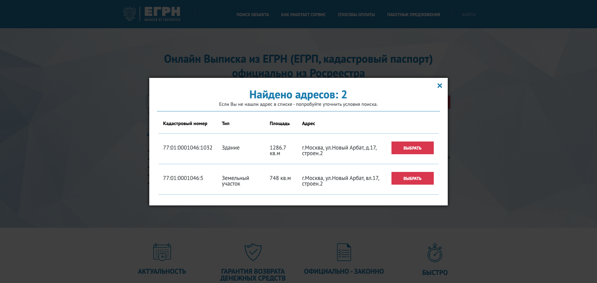Click address Новый Арбат, д.17, строен.2
Screen dimensions: 597x283
339,150
